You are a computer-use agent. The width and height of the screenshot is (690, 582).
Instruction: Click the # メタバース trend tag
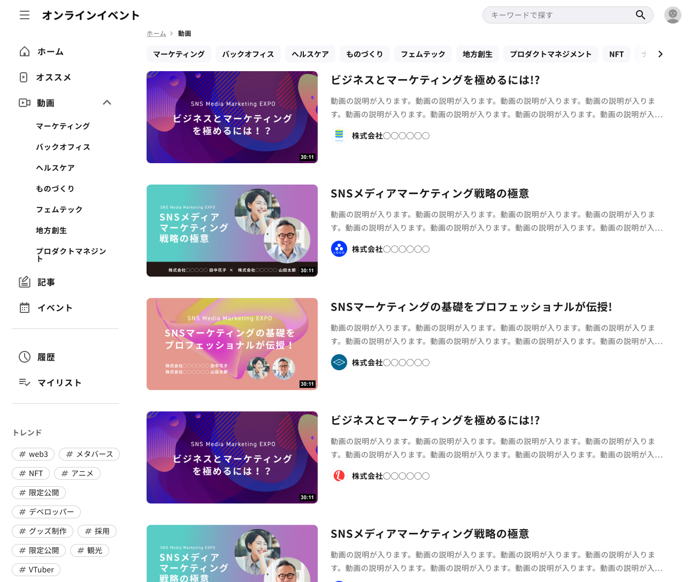point(89,454)
